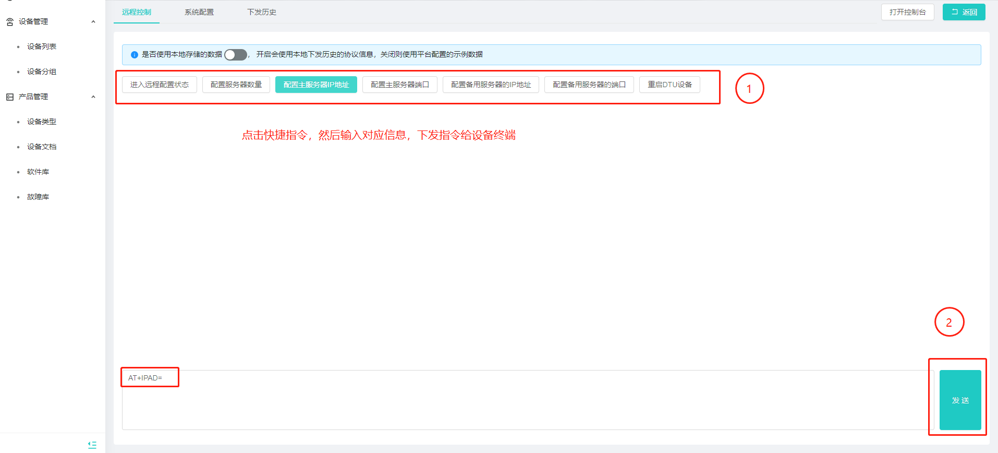The width and height of the screenshot is (998, 453).
Task: Click 配置主服务器端口 command button
Action: point(400,85)
